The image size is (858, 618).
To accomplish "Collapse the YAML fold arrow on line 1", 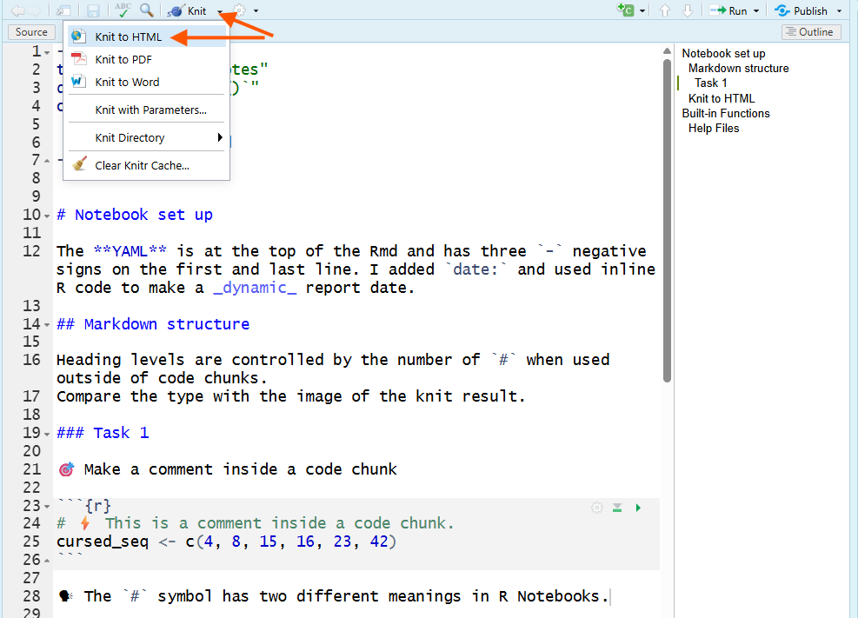I will [x=47, y=52].
